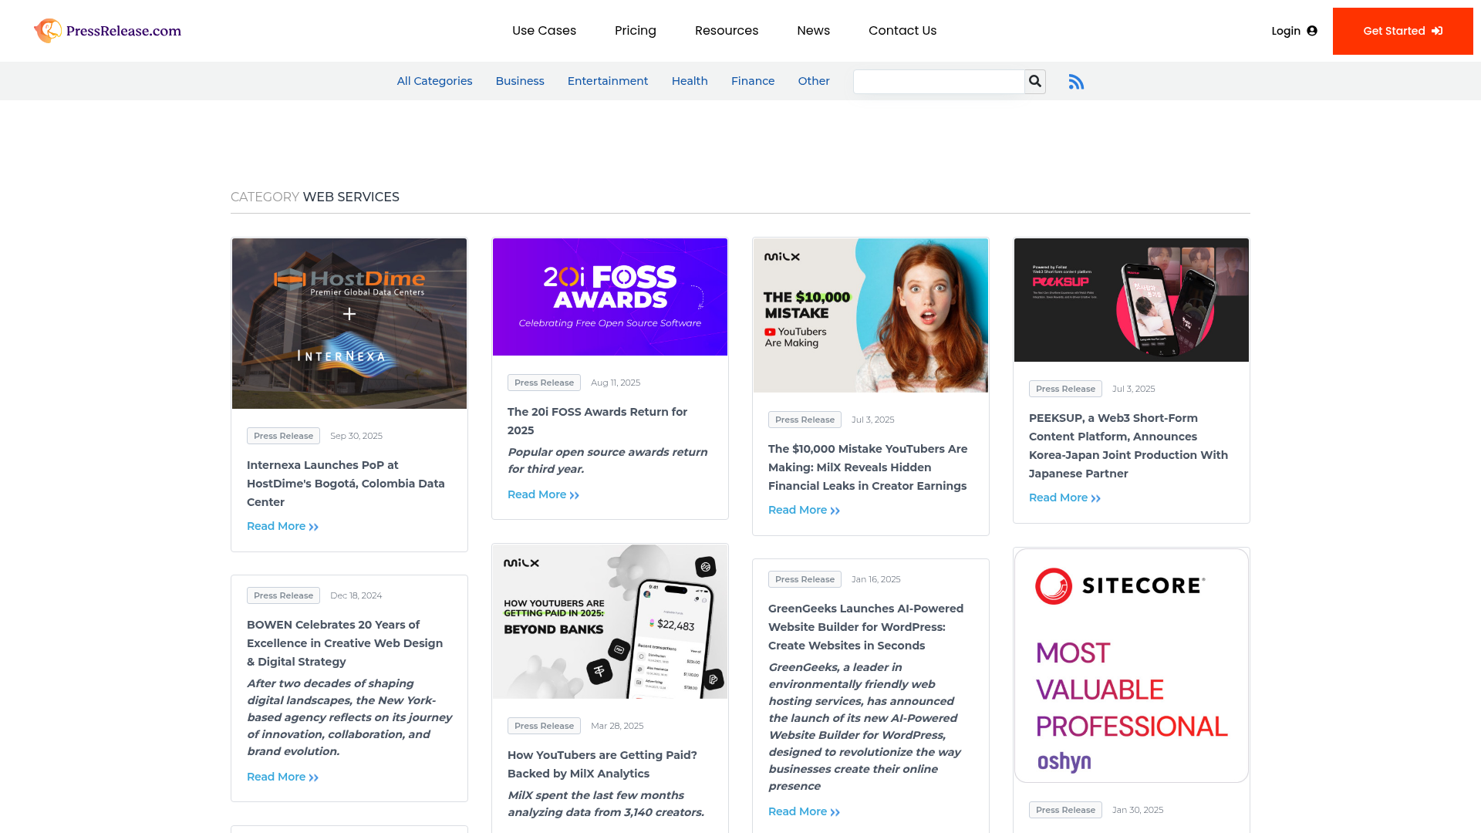Open the PEEKSUP Web3 article title
Image resolution: width=1481 pixels, height=833 pixels.
click(x=1128, y=446)
